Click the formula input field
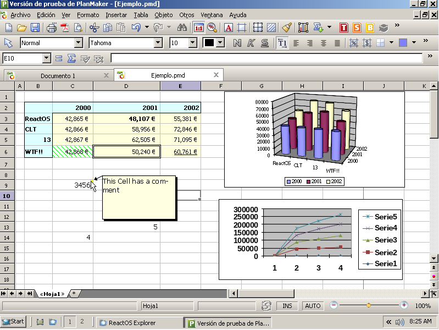Image resolution: width=439 pixels, height=330 pixels. pyautogui.click(x=266, y=58)
